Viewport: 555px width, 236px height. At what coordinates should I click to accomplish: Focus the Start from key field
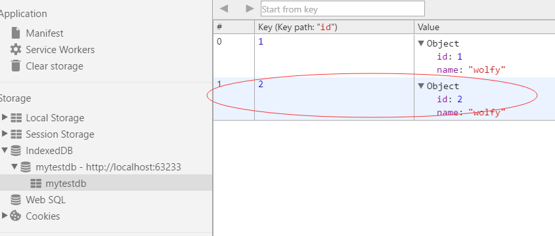(343, 9)
